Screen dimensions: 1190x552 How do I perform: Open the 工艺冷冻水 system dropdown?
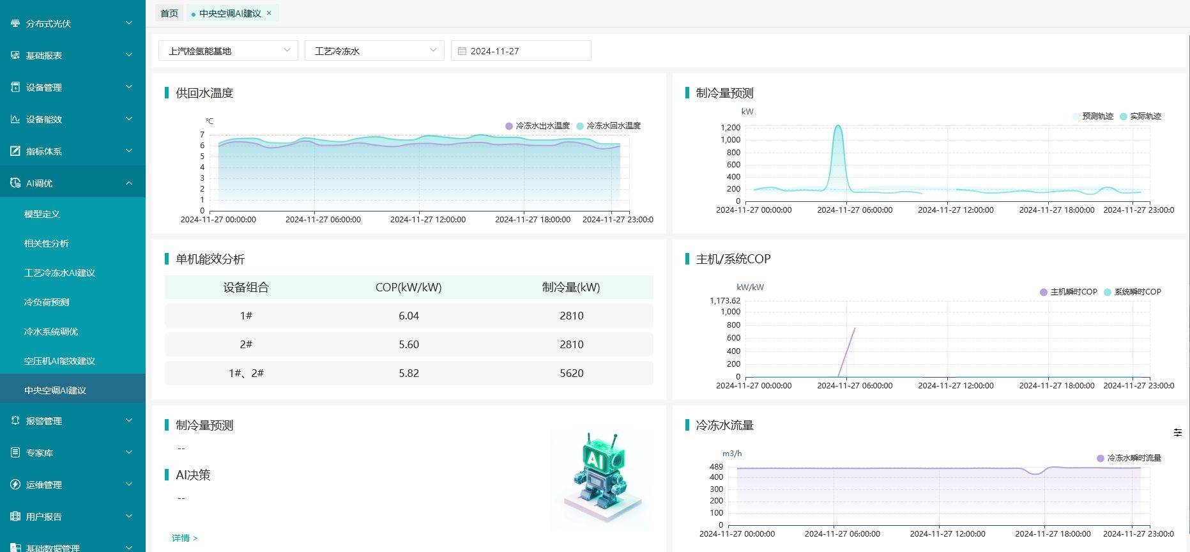coord(374,50)
